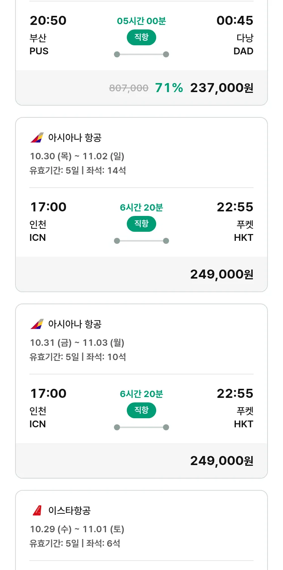Open the 아시아나 항공 10.31 (금) flight title
283x570 pixels.
[75, 324]
